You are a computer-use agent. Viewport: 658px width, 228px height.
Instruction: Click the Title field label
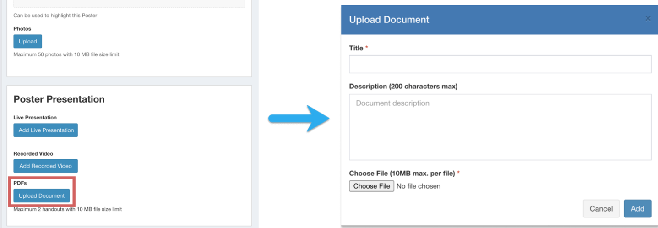[356, 48]
